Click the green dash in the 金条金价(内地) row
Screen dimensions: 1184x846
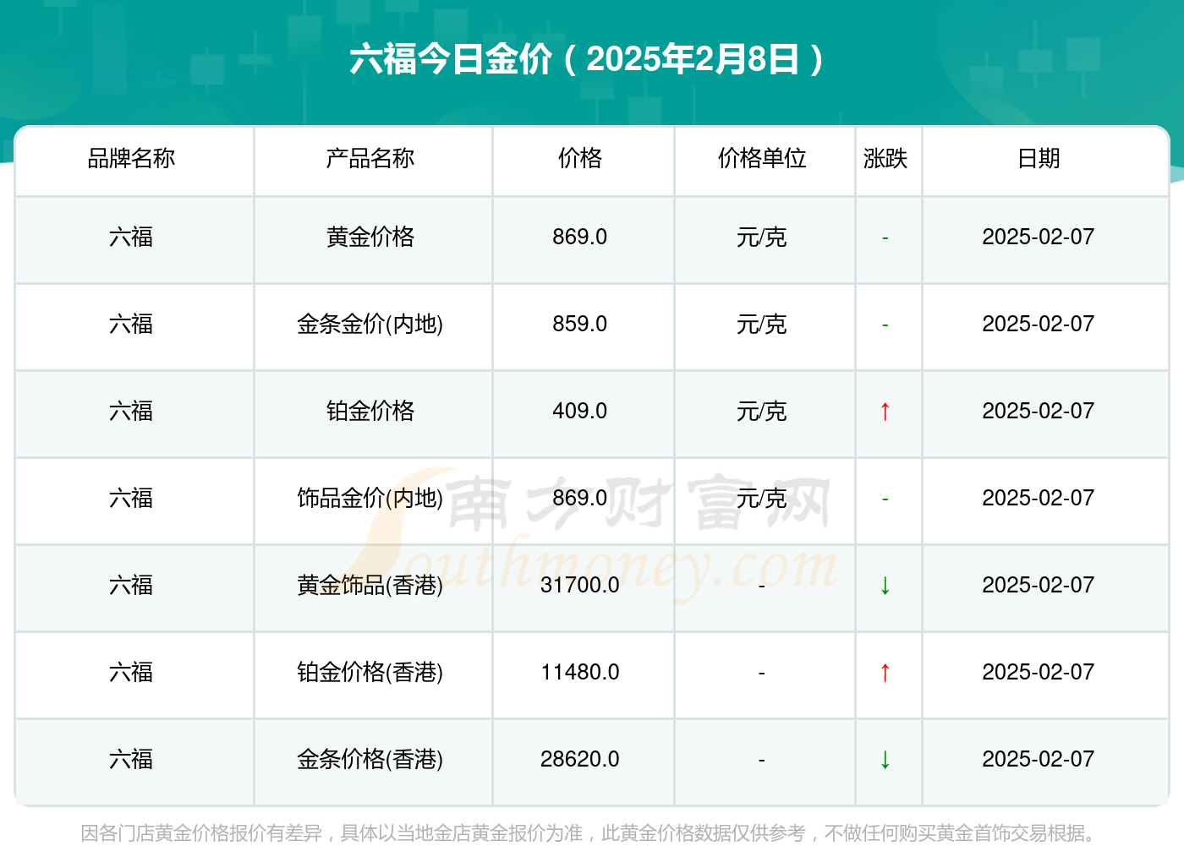885,325
